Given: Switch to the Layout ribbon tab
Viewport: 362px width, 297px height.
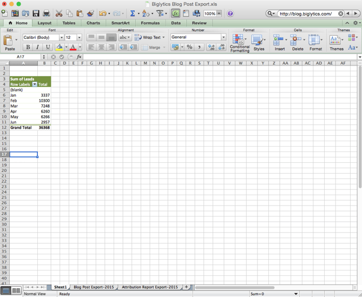Looking at the screenshot, I should tap(44, 23).
